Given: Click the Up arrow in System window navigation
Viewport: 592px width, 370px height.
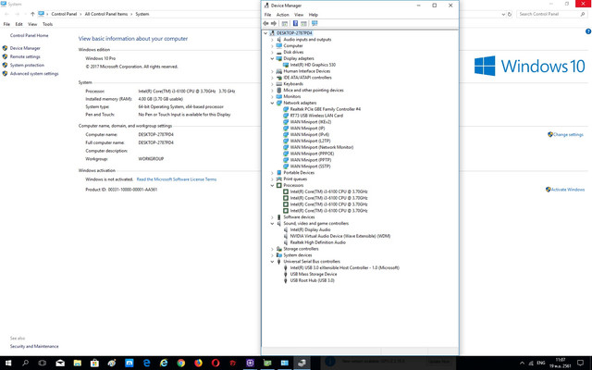Looking at the screenshot, I should coord(32,14).
